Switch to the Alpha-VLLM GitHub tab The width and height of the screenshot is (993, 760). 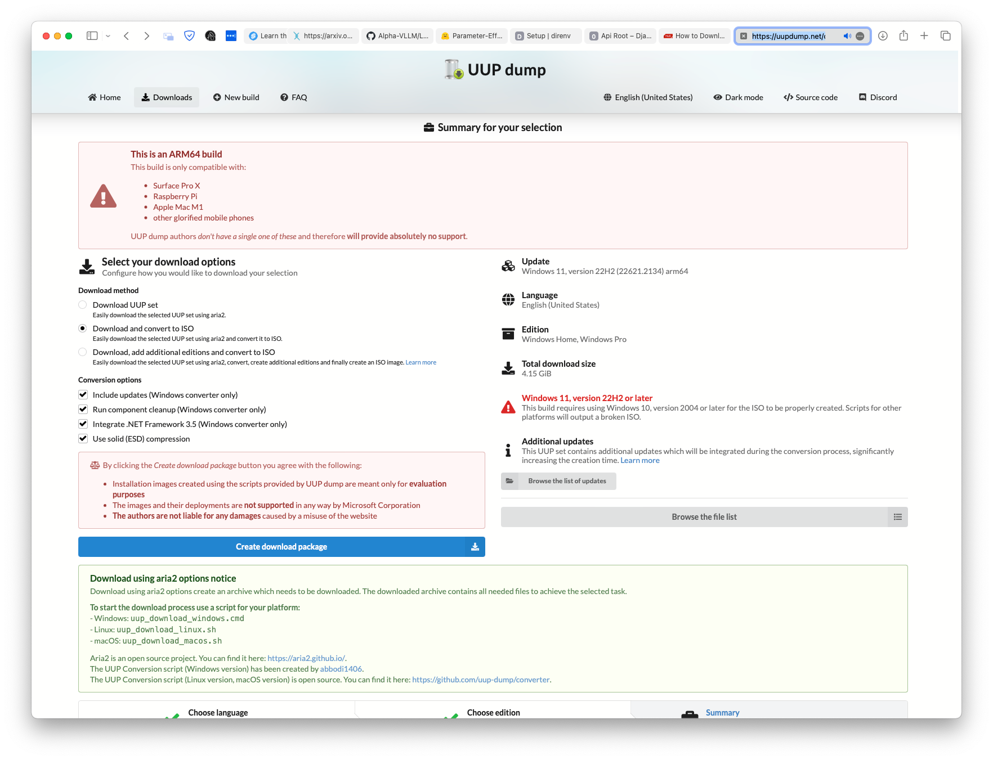pyautogui.click(x=397, y=36)
